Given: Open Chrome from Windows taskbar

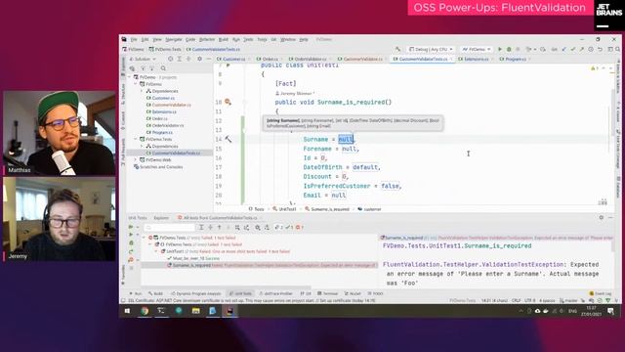Looking at the screenshot, I should (145, 311).
